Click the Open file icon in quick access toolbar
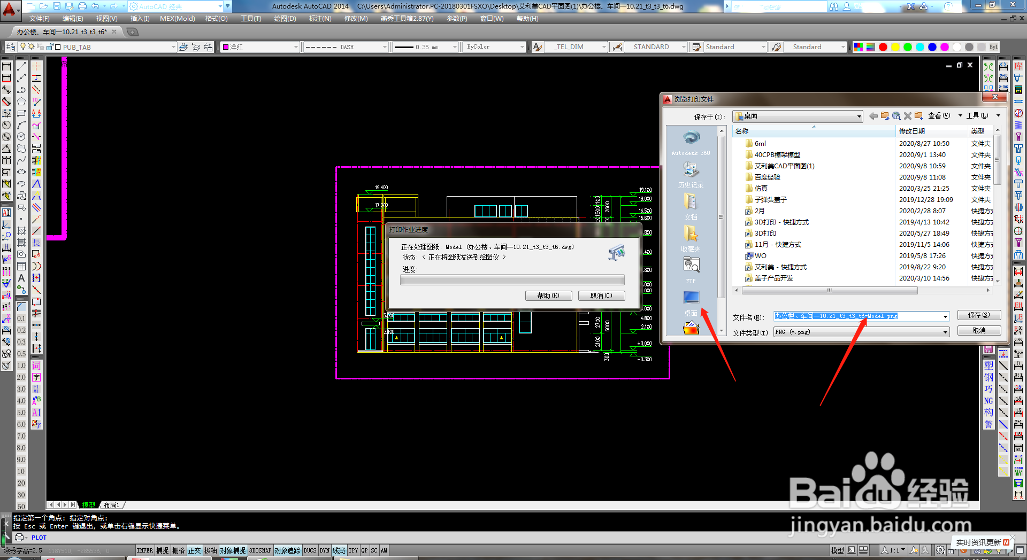The image size is (1027, 560). [x=43, y=6]
